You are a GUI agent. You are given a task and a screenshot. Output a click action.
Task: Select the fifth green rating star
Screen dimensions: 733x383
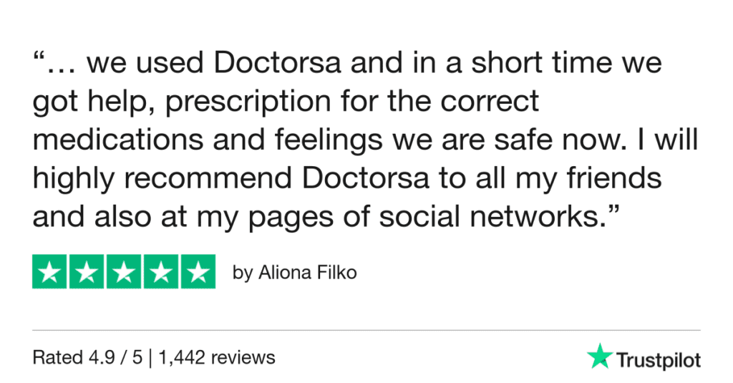click(x=197, y=272)
